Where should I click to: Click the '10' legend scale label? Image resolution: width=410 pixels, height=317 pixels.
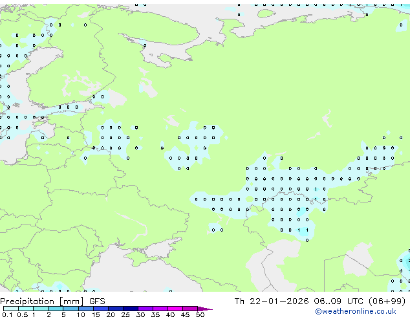(81, 314)
